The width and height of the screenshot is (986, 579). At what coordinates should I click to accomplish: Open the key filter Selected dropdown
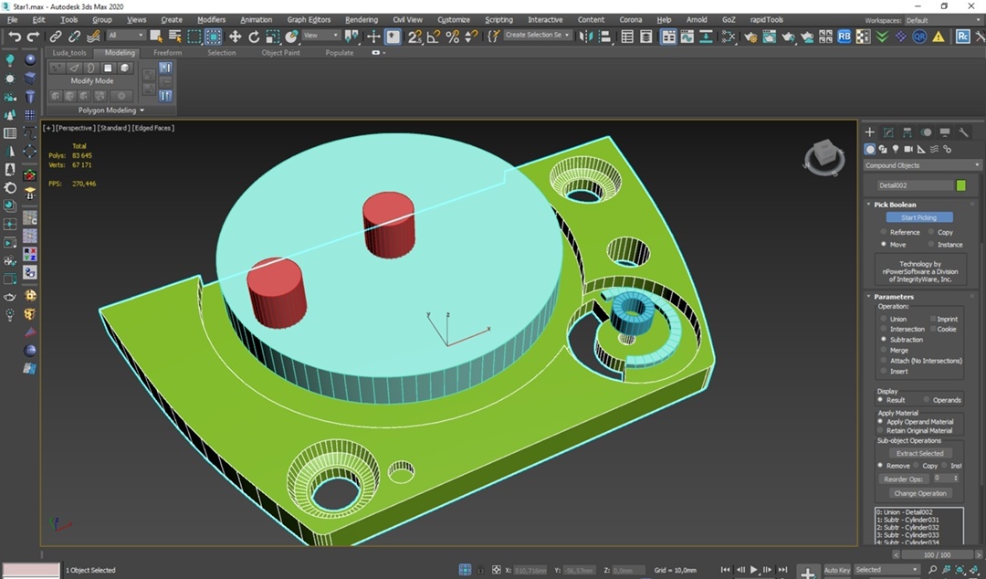point(886,570)
